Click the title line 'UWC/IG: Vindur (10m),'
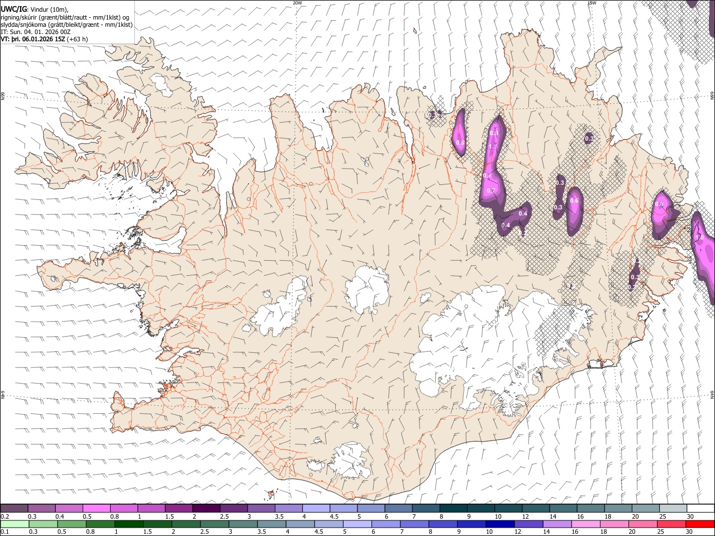The height and width of the screenshot is (536, 715). point(35,9)
